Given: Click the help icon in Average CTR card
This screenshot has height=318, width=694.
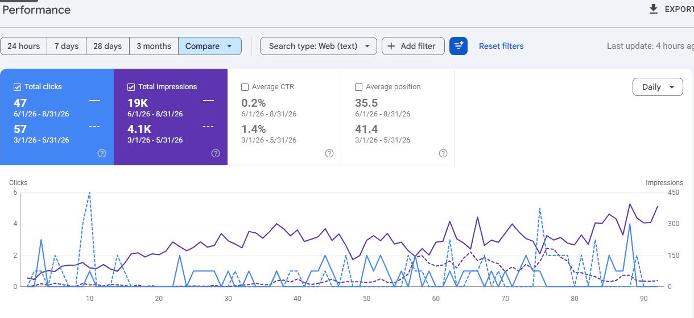Looking at the screenshot, I should pyautogui.click(x=329, y=153).
